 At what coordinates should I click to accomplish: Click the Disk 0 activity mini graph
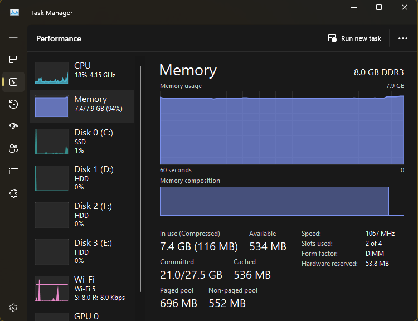52,142
